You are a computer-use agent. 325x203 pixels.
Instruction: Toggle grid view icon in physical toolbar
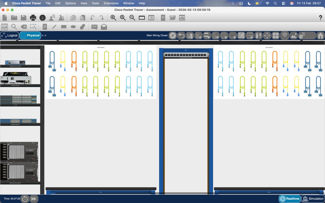(x=276, y=35)
